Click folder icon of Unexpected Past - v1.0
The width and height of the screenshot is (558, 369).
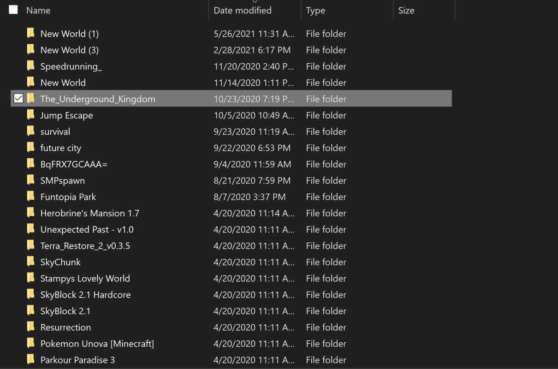pos(30,229)
